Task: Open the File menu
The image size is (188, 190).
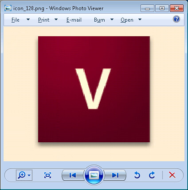Action: (16, 20)
